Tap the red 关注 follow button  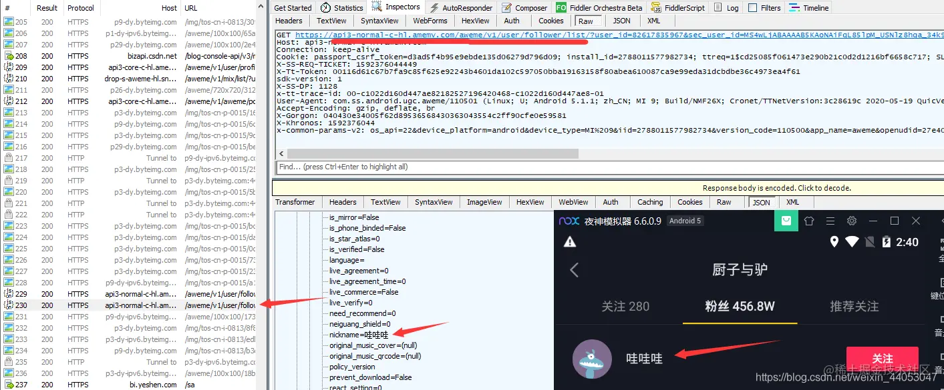pos(882,359)
